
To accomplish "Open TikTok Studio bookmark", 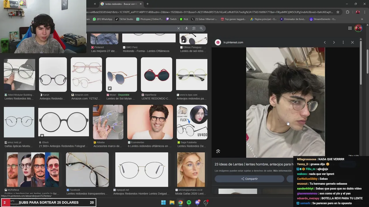I will click(124, 19).
